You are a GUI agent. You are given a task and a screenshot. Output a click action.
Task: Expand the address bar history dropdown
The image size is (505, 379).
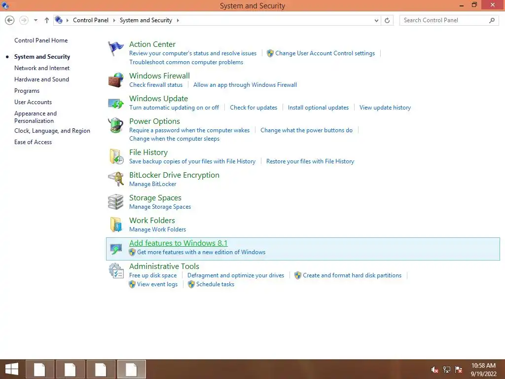pyautogui.click(x=376, y=20)
